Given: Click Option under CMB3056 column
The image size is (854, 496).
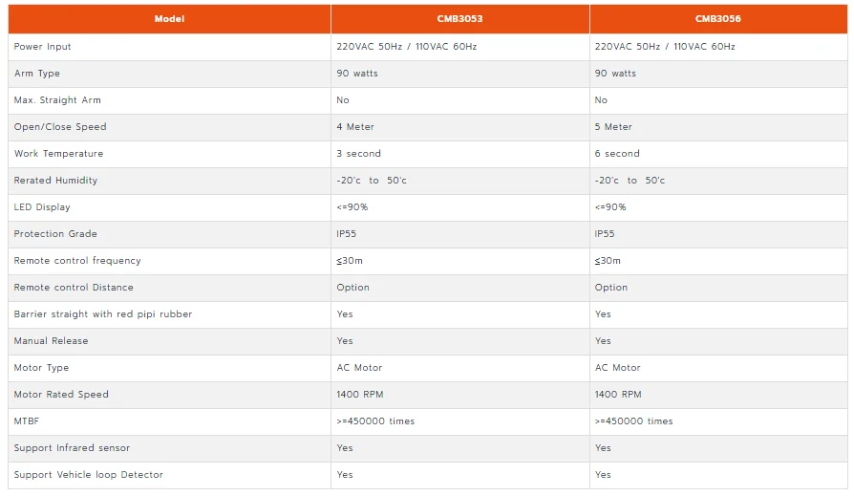Looking at the screenshot, I should [x=611, y=288].
